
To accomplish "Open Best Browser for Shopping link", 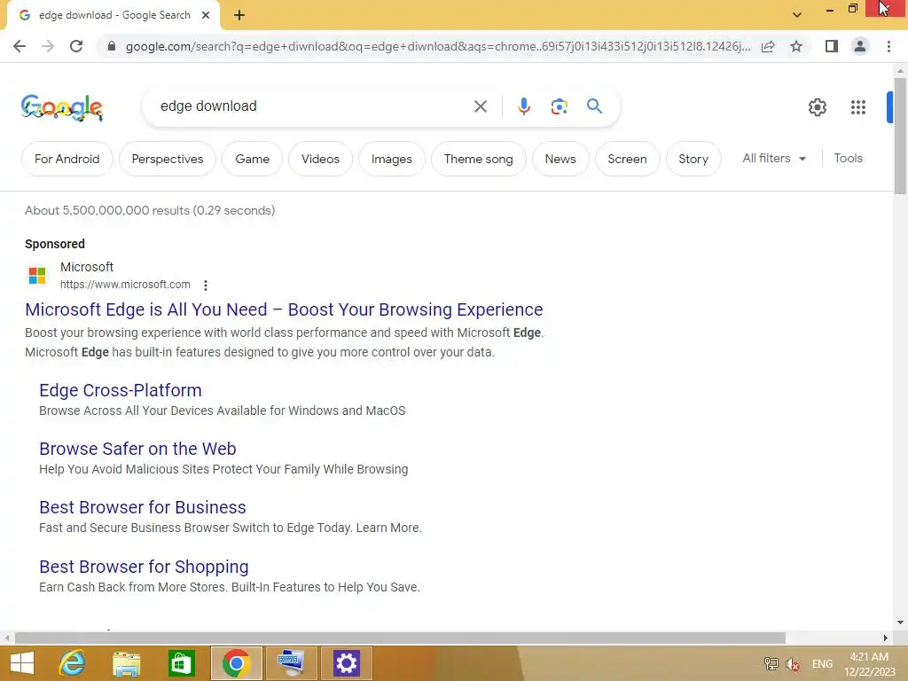I will (x=144, y=567).
